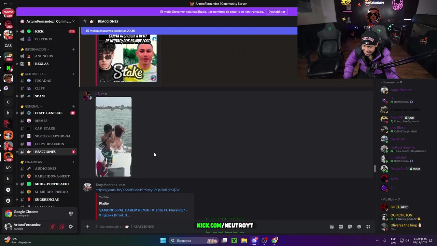Open the CHAT-GENERAL channel
Image resolution: width=437 pixels, height=246 pixels.
(47, 113)
